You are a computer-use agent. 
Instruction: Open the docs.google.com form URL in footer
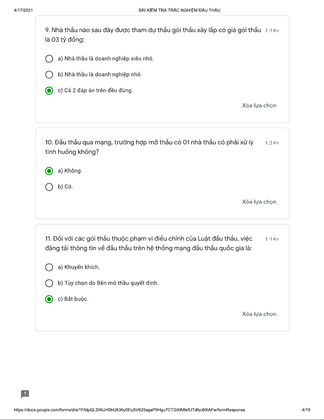129,410
